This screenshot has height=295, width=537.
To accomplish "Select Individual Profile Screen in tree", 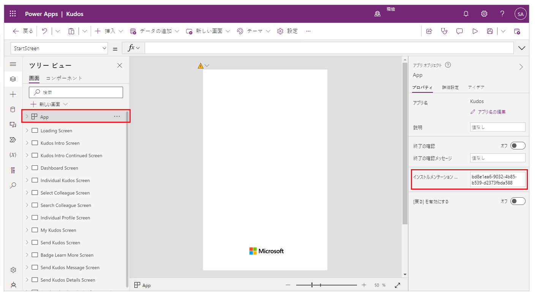I will point(65,218).
